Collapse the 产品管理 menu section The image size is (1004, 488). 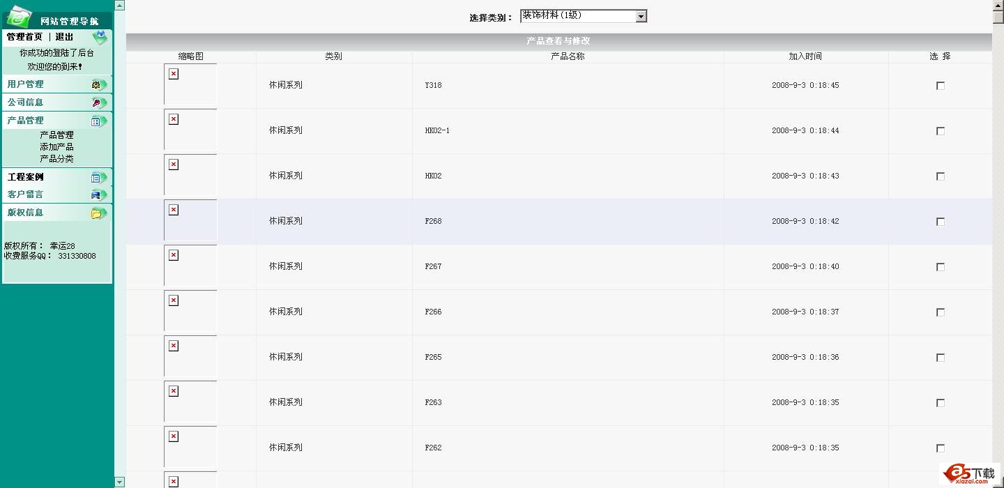[57, 121]
